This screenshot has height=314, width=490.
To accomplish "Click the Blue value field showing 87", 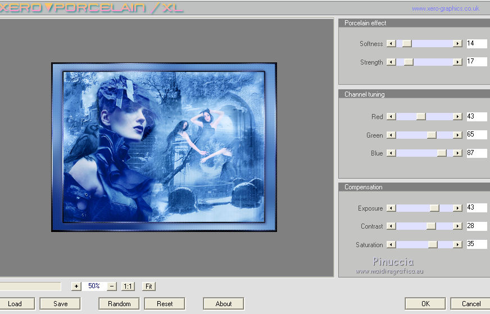I will (477, 153).
